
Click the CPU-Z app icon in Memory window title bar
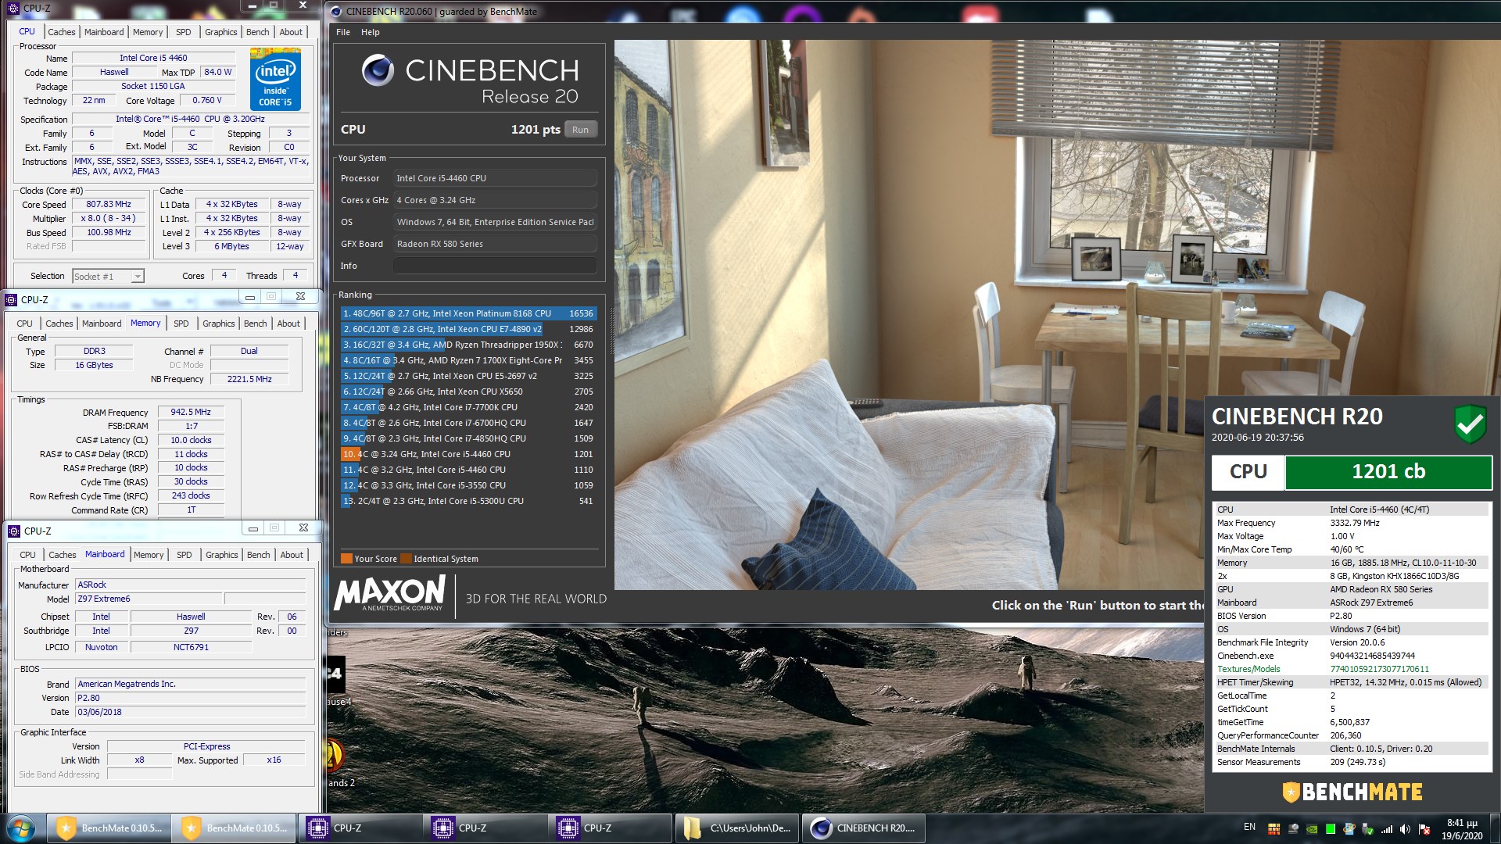pos(11,299)
